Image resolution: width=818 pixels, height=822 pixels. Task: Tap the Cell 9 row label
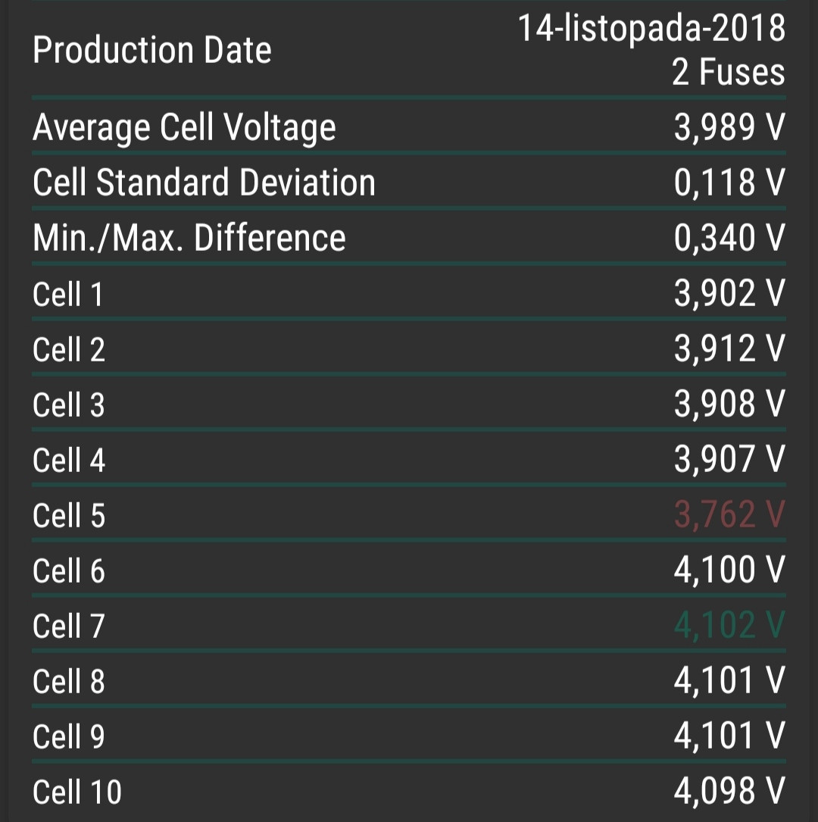[68, 736]
